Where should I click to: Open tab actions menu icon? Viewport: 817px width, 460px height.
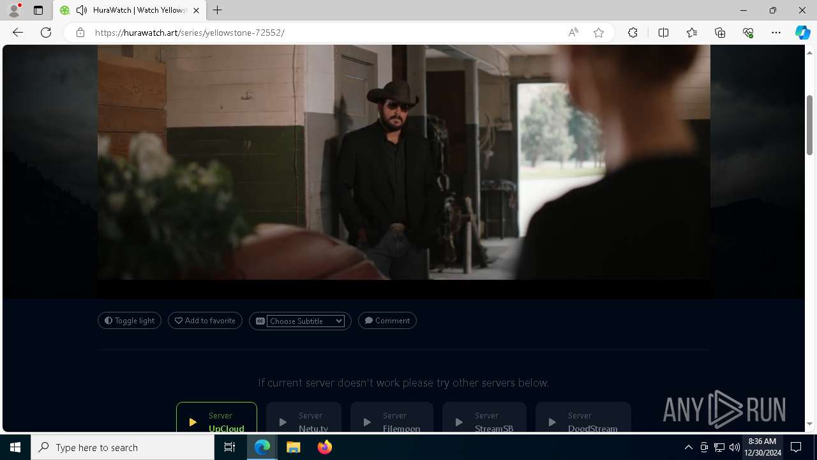point(38,10)
